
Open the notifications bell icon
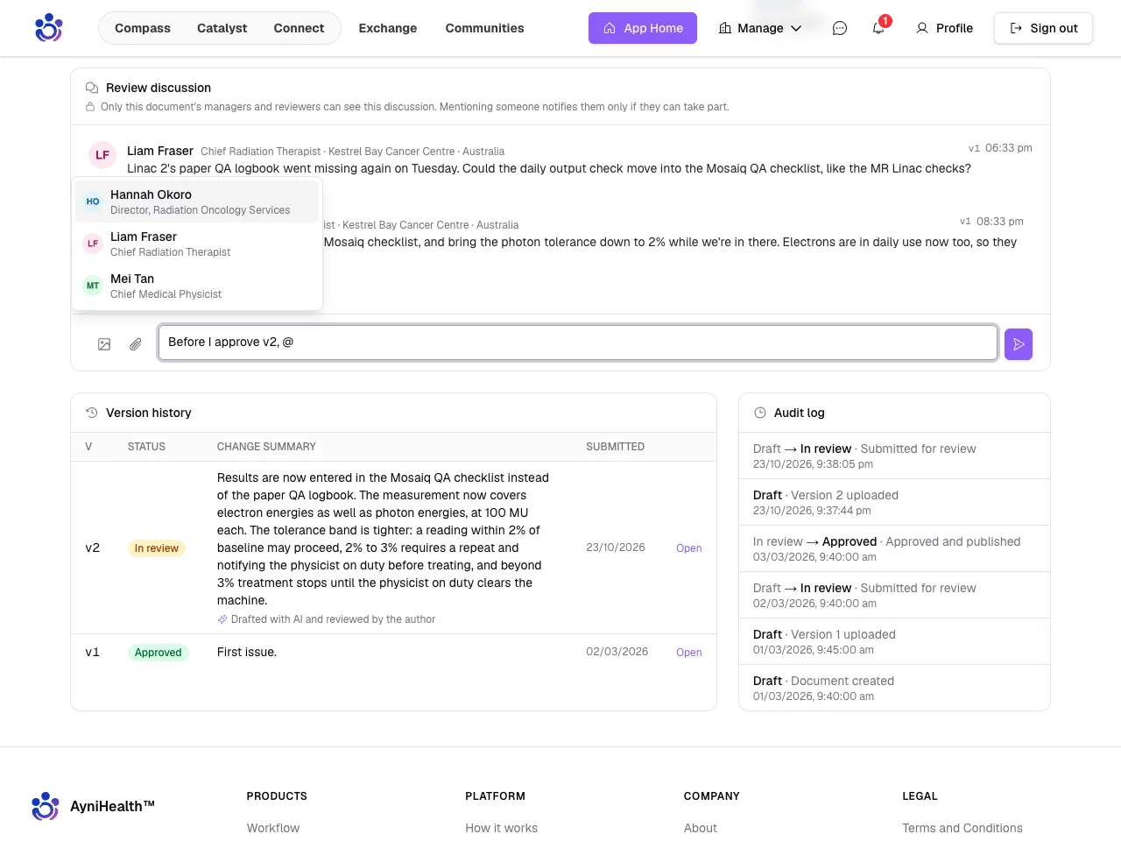(878, 28)
